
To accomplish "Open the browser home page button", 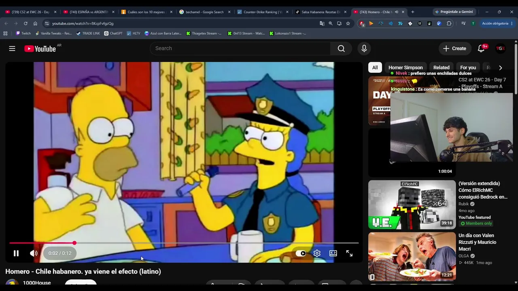I will click(35, 23).
